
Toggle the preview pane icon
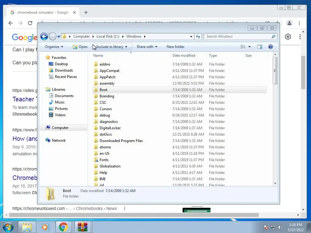point(260,47)
